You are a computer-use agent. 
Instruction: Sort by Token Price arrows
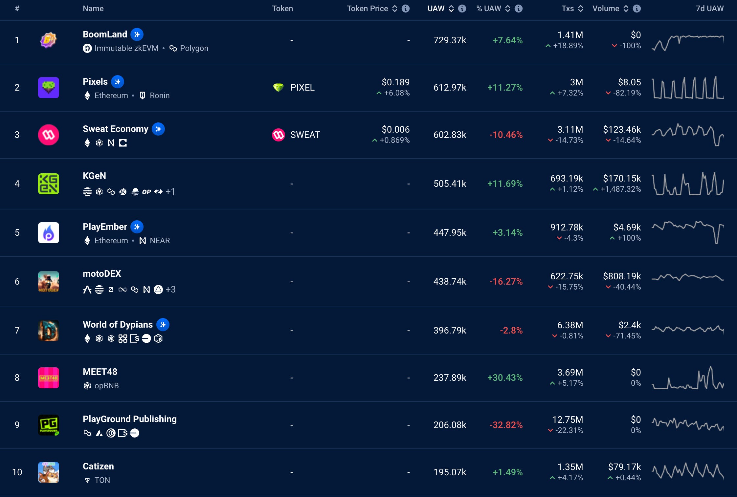point(395,9)
